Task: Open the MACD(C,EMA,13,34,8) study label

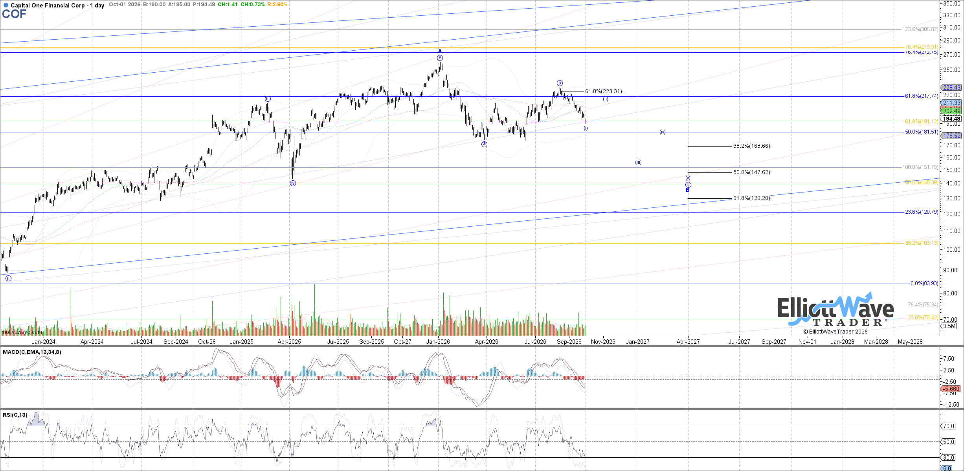Action: point(32,352)
